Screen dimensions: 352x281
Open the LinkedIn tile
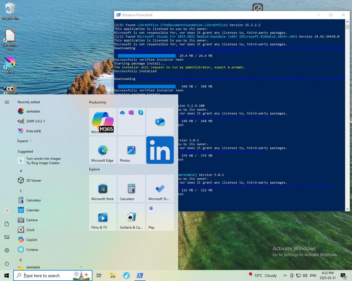[160, 150]
